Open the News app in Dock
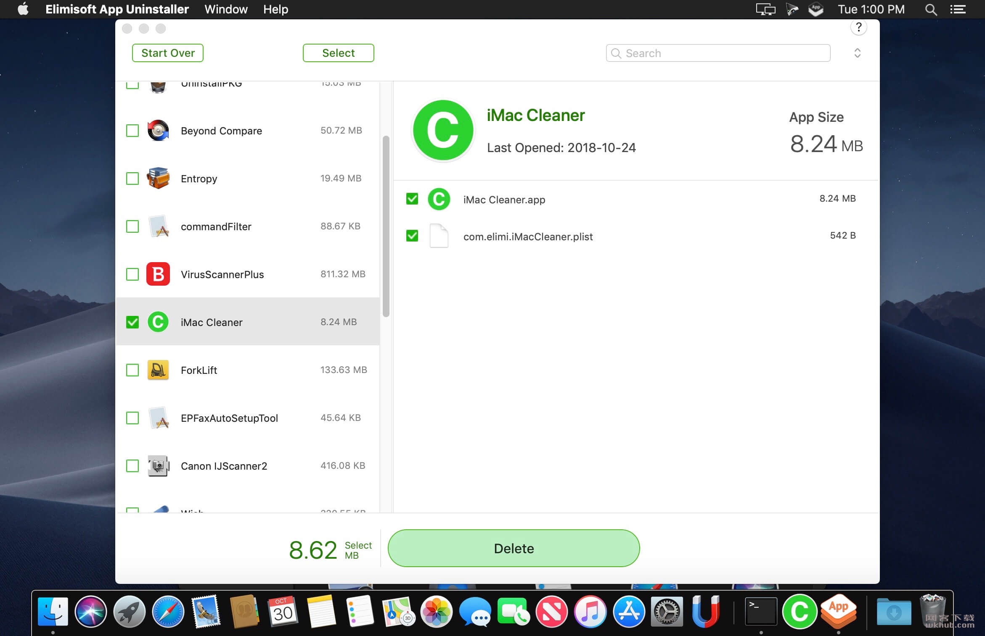 coord(552,611)
